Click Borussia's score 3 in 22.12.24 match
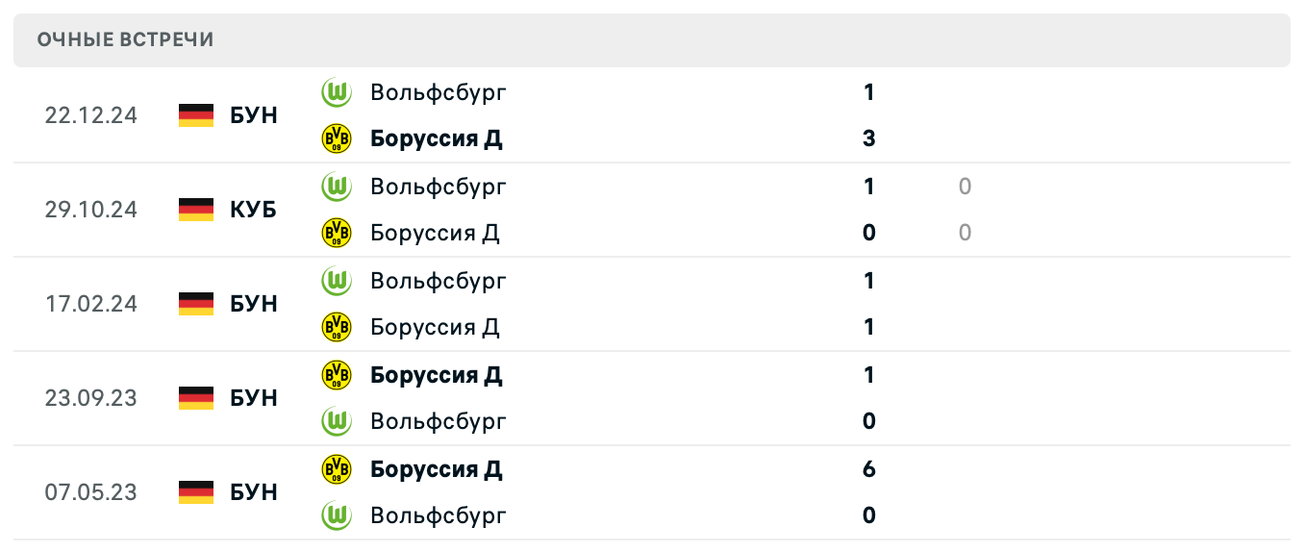Viewport: 1304px width, 552px height. click(869, 138)
